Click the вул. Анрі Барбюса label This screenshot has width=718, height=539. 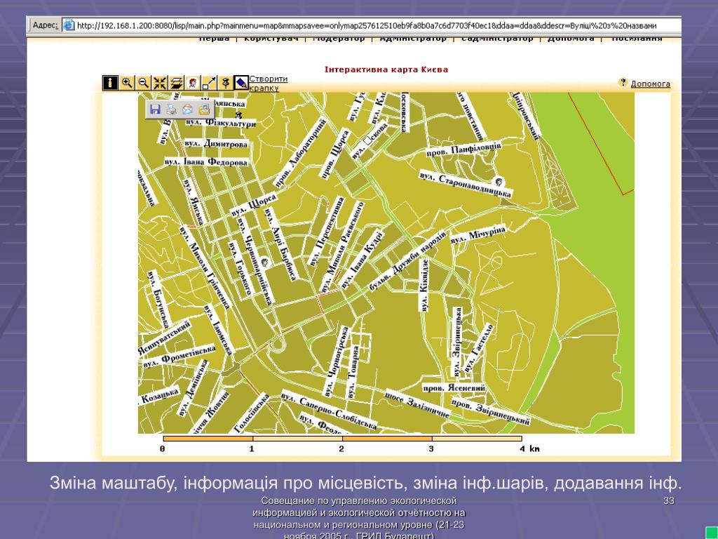tap(282, 244)
